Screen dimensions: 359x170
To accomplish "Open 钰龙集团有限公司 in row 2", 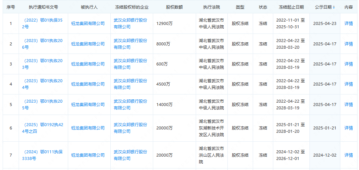I will 88,44.
